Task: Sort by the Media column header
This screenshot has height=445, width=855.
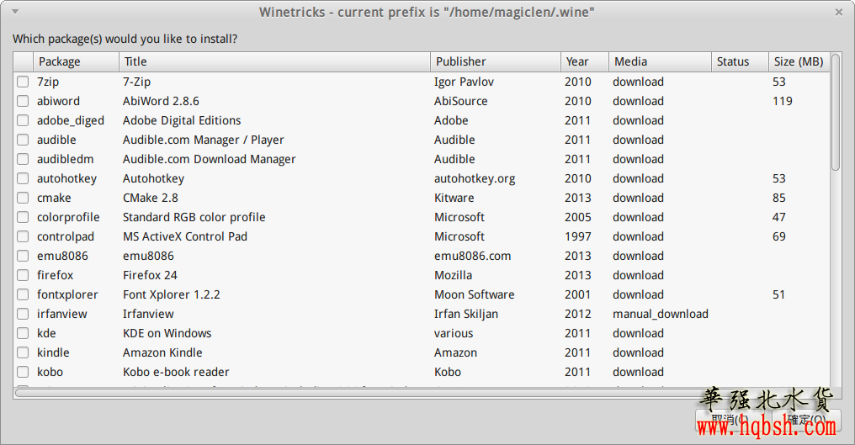Action: pos(660,61)
